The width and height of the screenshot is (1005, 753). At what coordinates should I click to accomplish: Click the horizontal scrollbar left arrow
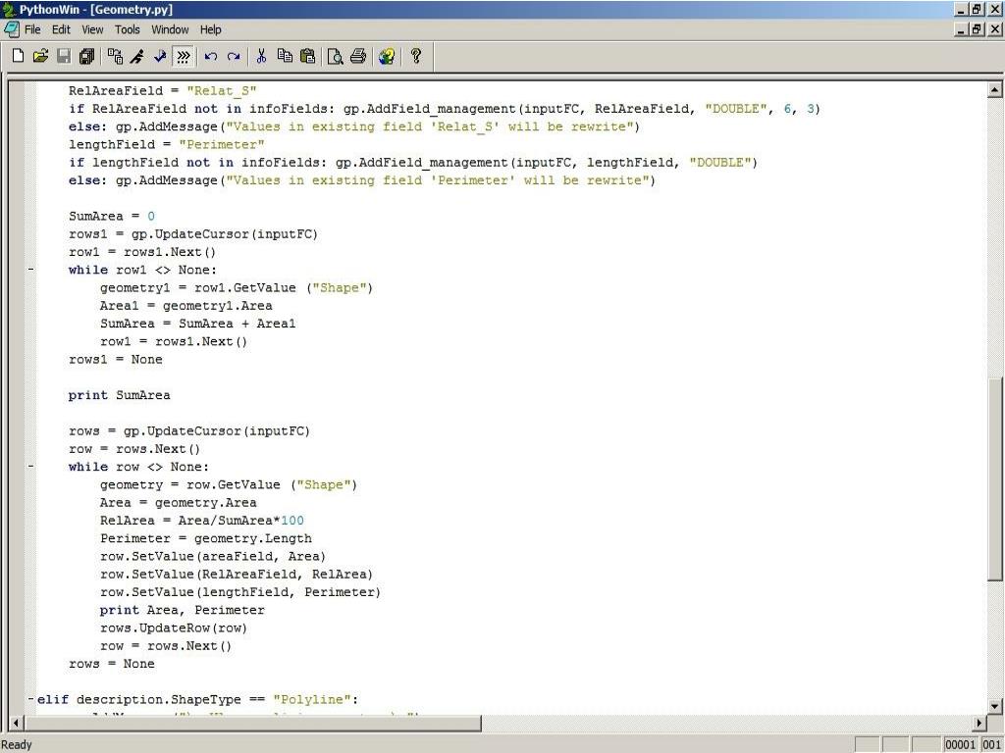point(16,723)
